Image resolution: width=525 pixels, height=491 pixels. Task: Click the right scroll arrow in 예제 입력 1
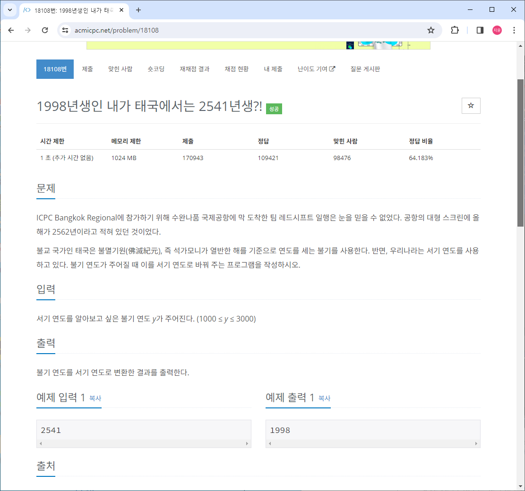point(247,443)
